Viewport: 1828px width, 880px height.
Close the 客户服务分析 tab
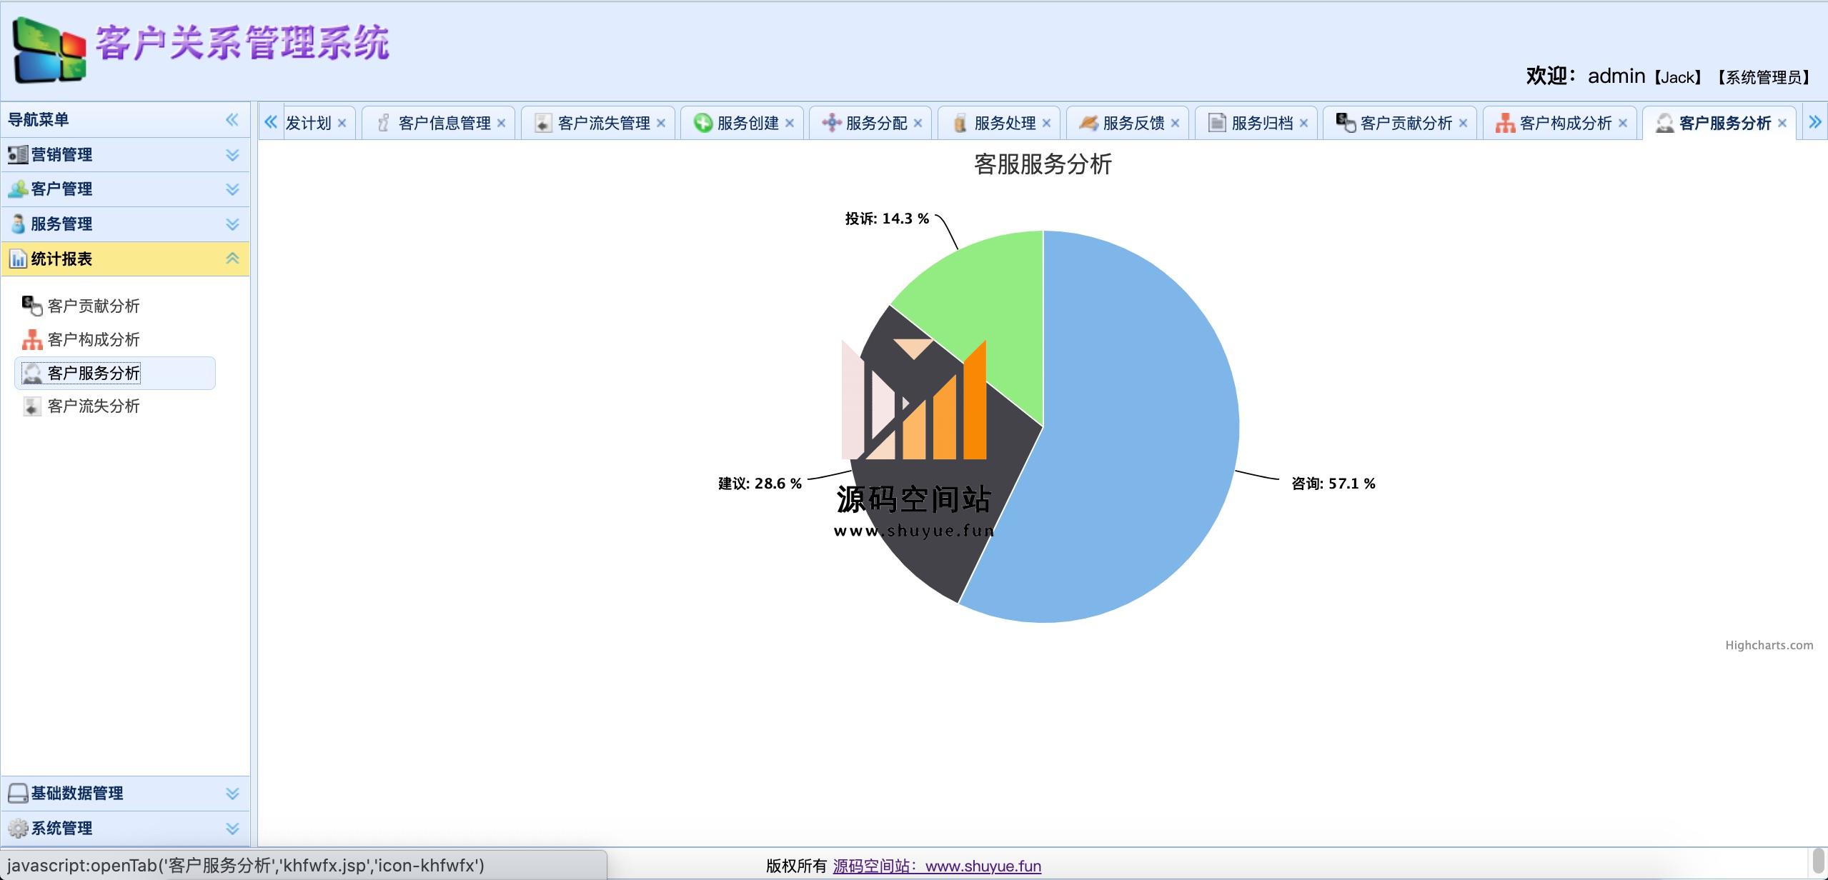point(1782,123)
